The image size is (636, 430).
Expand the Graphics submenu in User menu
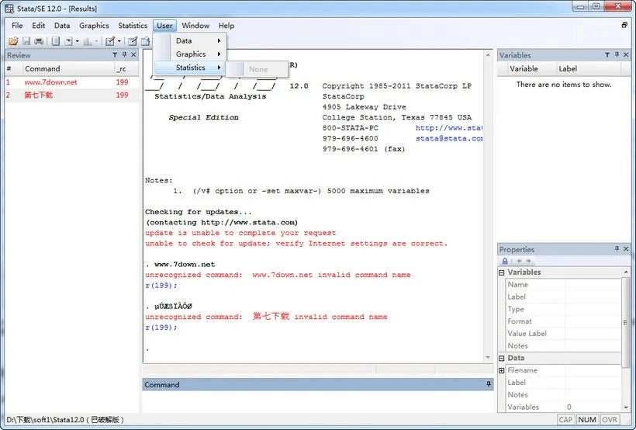pos(190,54)
